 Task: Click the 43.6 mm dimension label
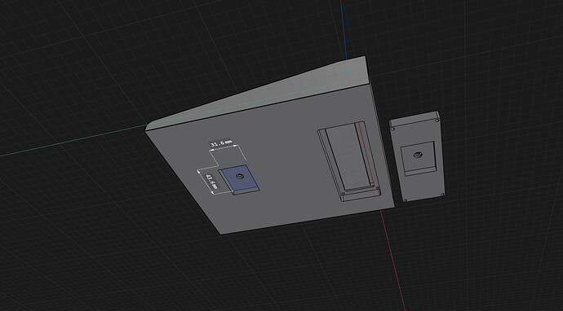click(x=211, y=181)
